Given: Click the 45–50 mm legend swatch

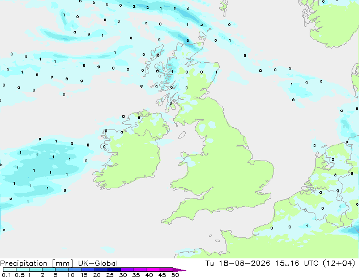Looking at the screenshot, I should (x=166, y=270).
